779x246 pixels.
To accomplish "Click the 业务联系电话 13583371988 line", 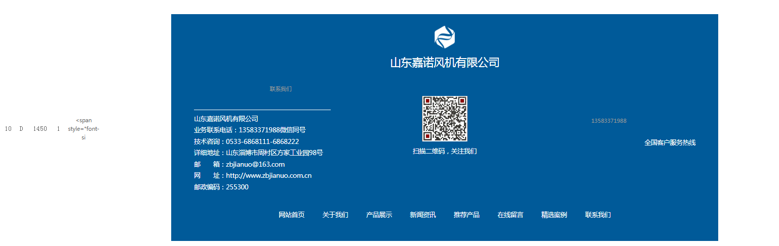I will (x=250, y=130).
